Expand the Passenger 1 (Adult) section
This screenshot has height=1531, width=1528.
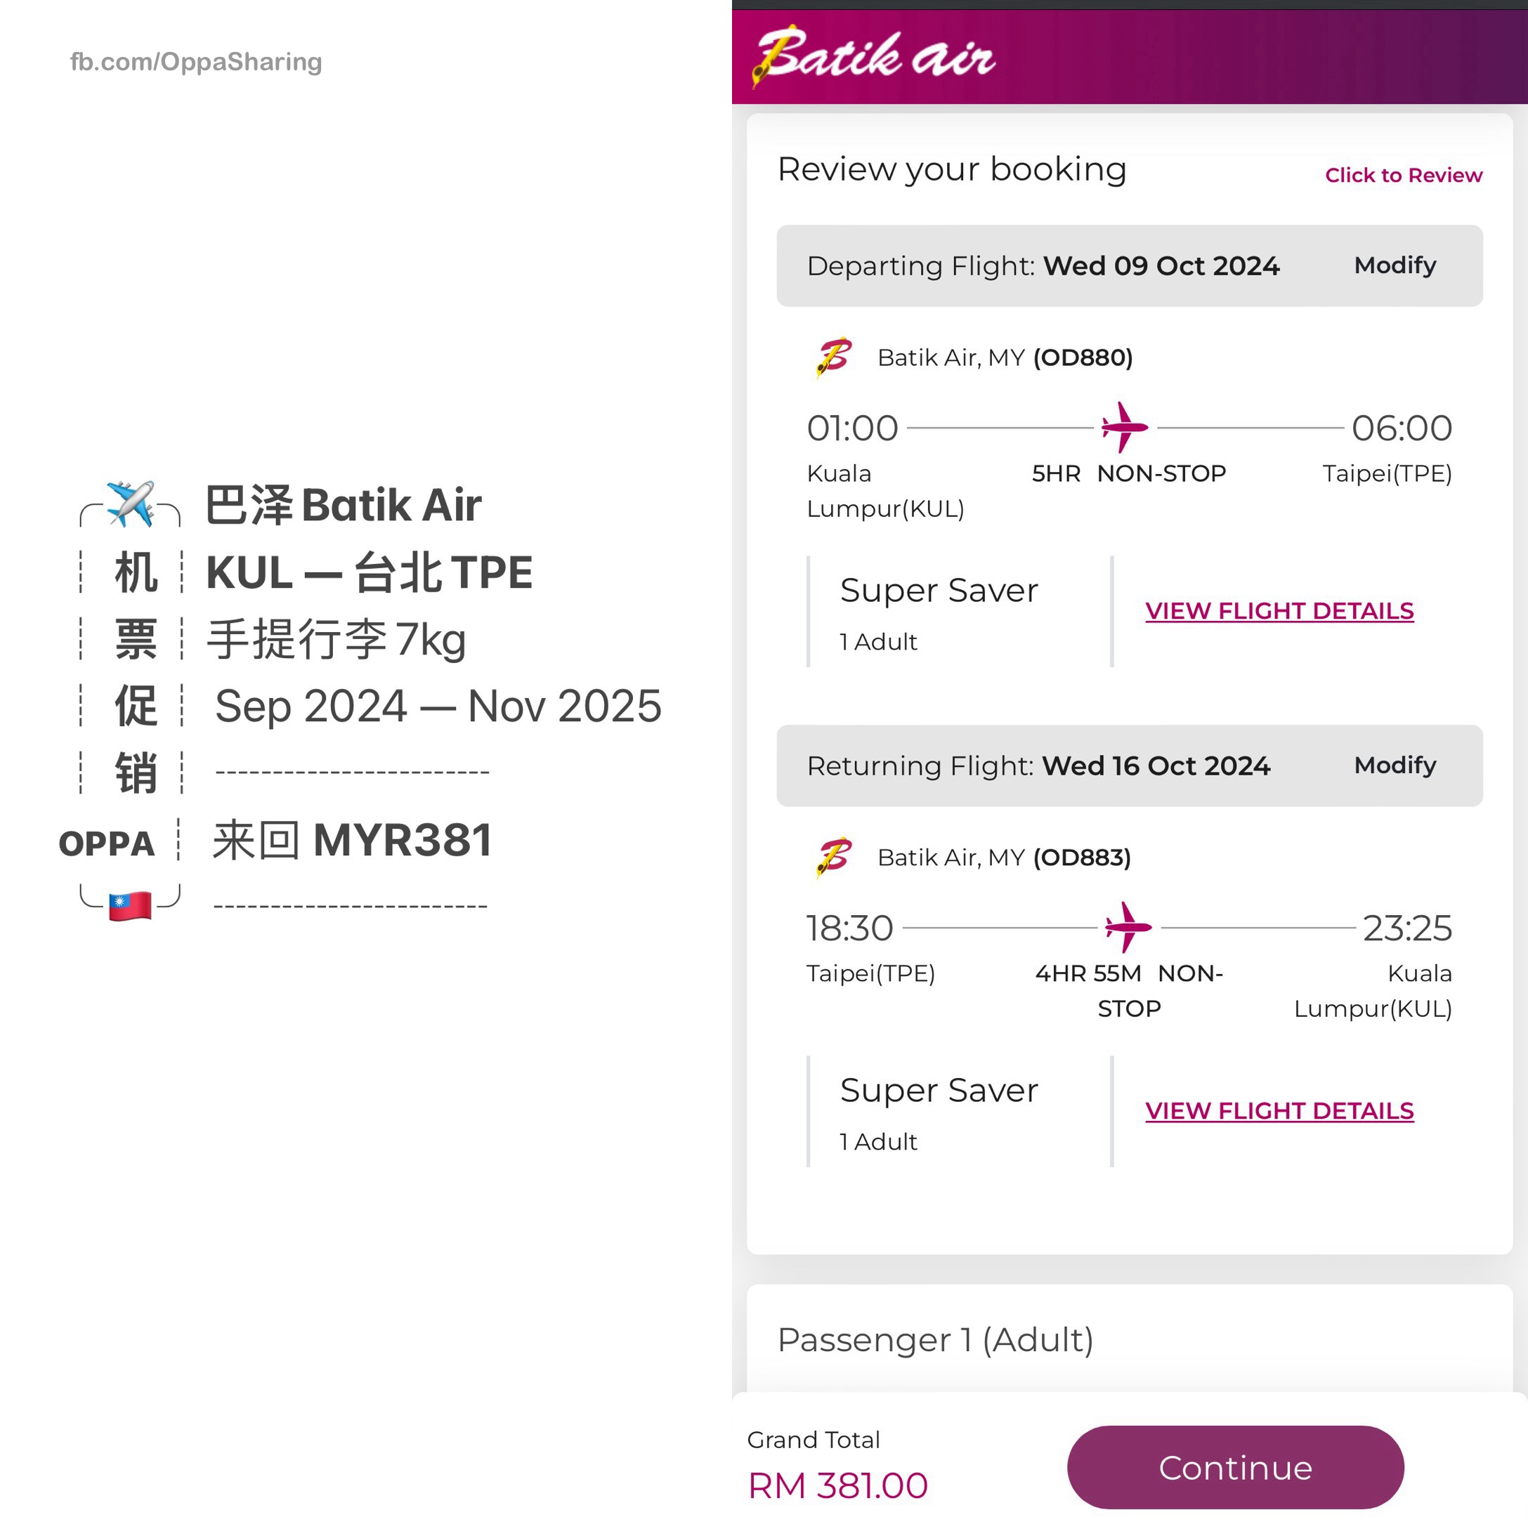935,1340
